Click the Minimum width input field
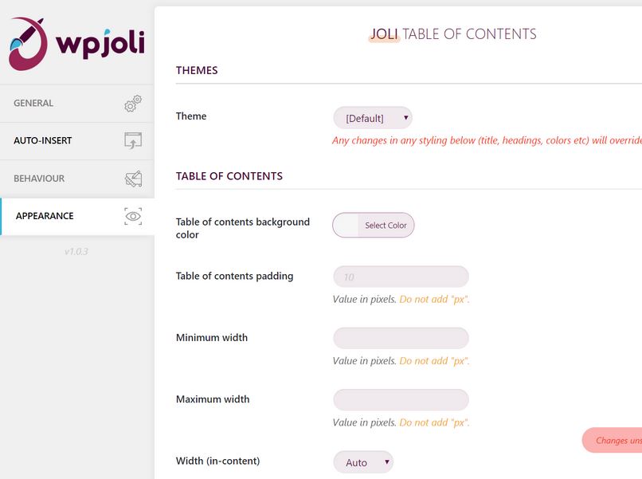This screenshot has width=642, height=479. (x=401, y=338)
